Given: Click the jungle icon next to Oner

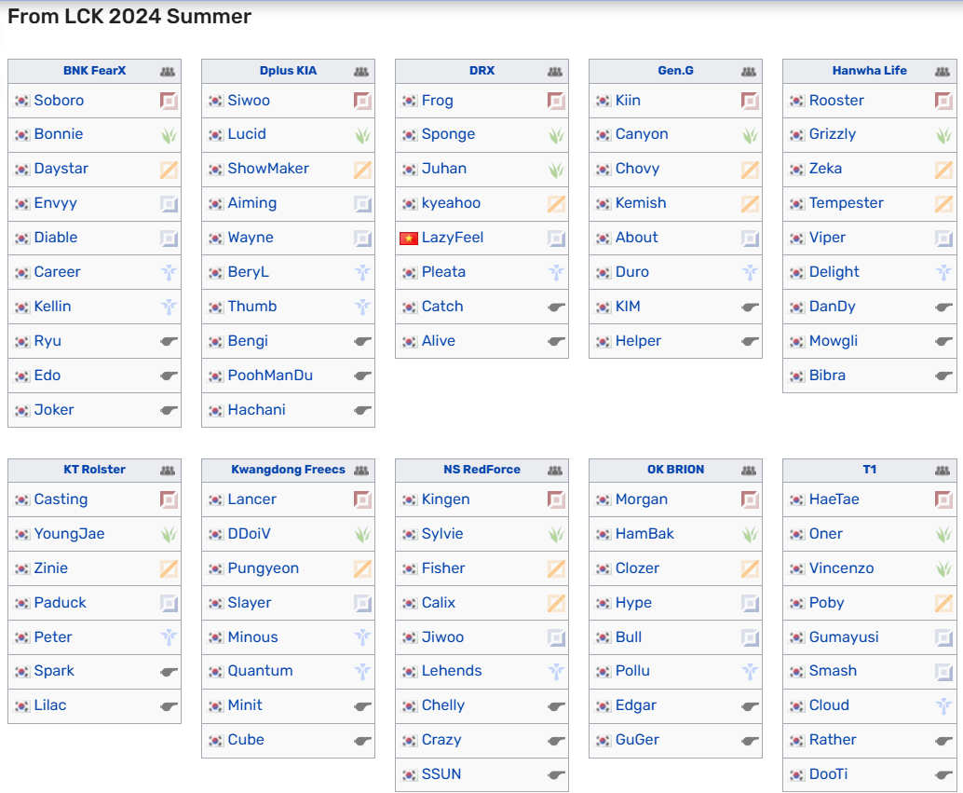Looking at the screenshot, I should (943, 534).
